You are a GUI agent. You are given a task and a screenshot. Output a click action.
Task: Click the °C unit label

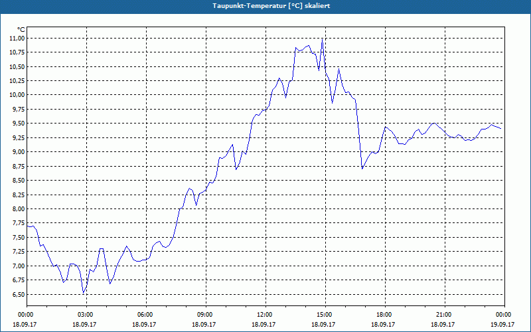pyautogui.click(x=21, y=30)
